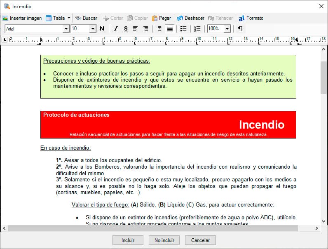Toggle bulleted list

coord(183,29)
